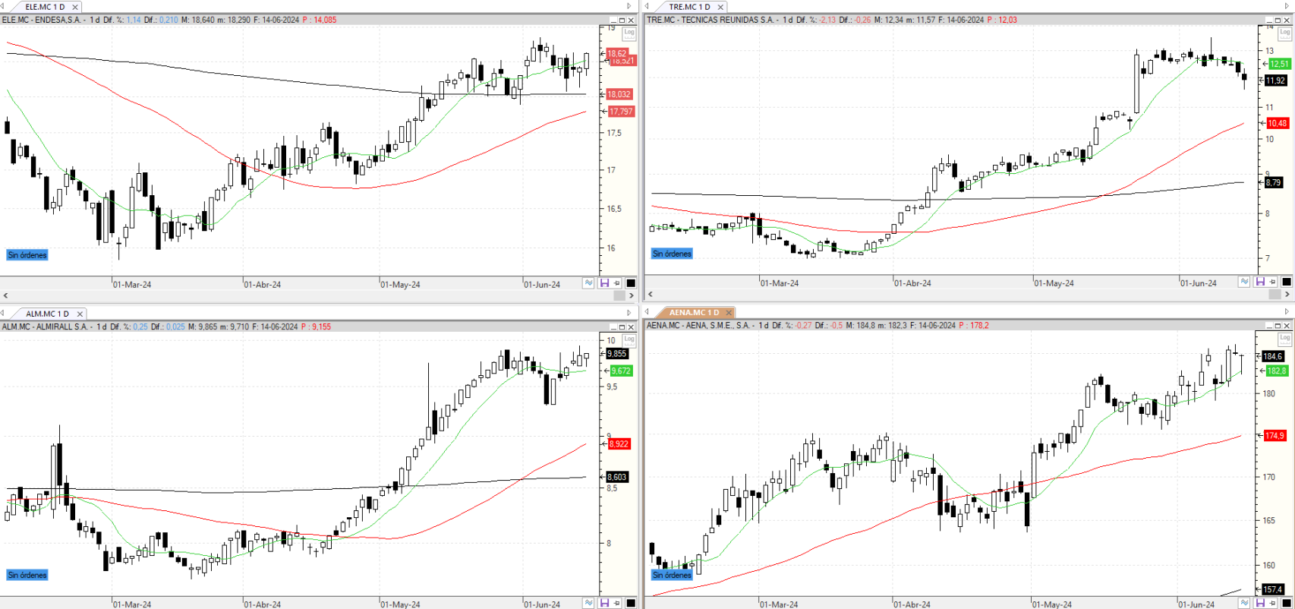Click Sin órdenes button in ELE.MC chart

(27, 255)
